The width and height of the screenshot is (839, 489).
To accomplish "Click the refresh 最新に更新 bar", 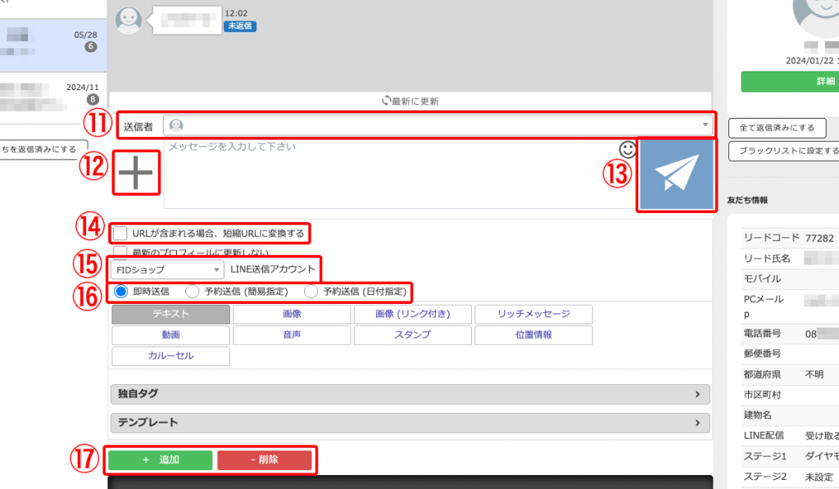I will pos(410,101).
